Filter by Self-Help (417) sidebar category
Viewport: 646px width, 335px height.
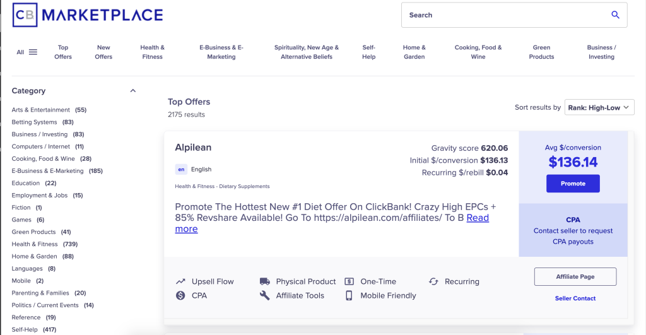tap(34, 330)
